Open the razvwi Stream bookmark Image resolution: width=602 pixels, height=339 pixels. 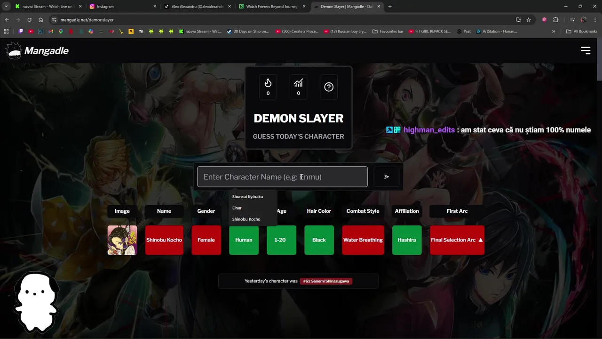[200, 32]
